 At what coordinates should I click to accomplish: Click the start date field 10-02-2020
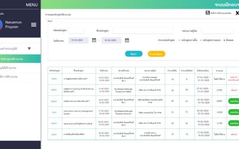79,40
